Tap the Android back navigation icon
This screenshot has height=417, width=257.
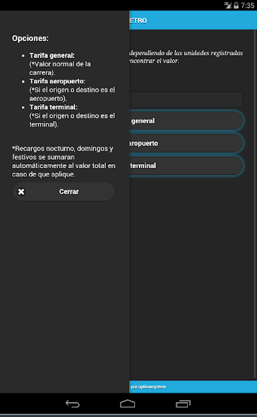click(72, 404)
